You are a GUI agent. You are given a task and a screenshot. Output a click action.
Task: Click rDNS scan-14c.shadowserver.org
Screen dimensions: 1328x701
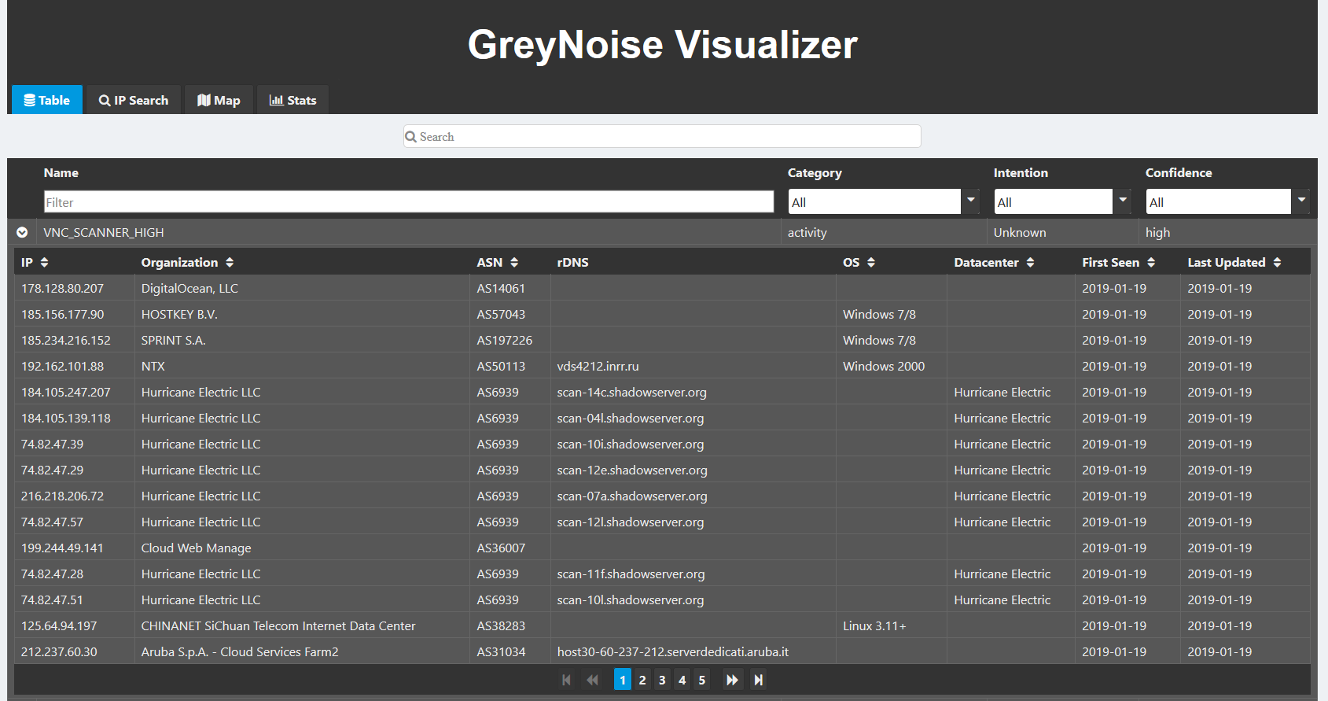[x=632, y=393]
